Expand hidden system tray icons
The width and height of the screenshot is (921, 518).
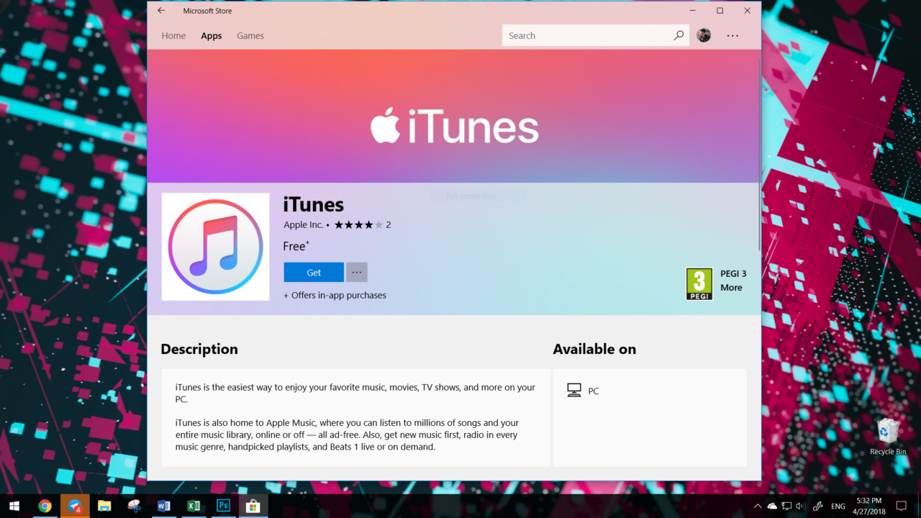[x=758, y=506]
